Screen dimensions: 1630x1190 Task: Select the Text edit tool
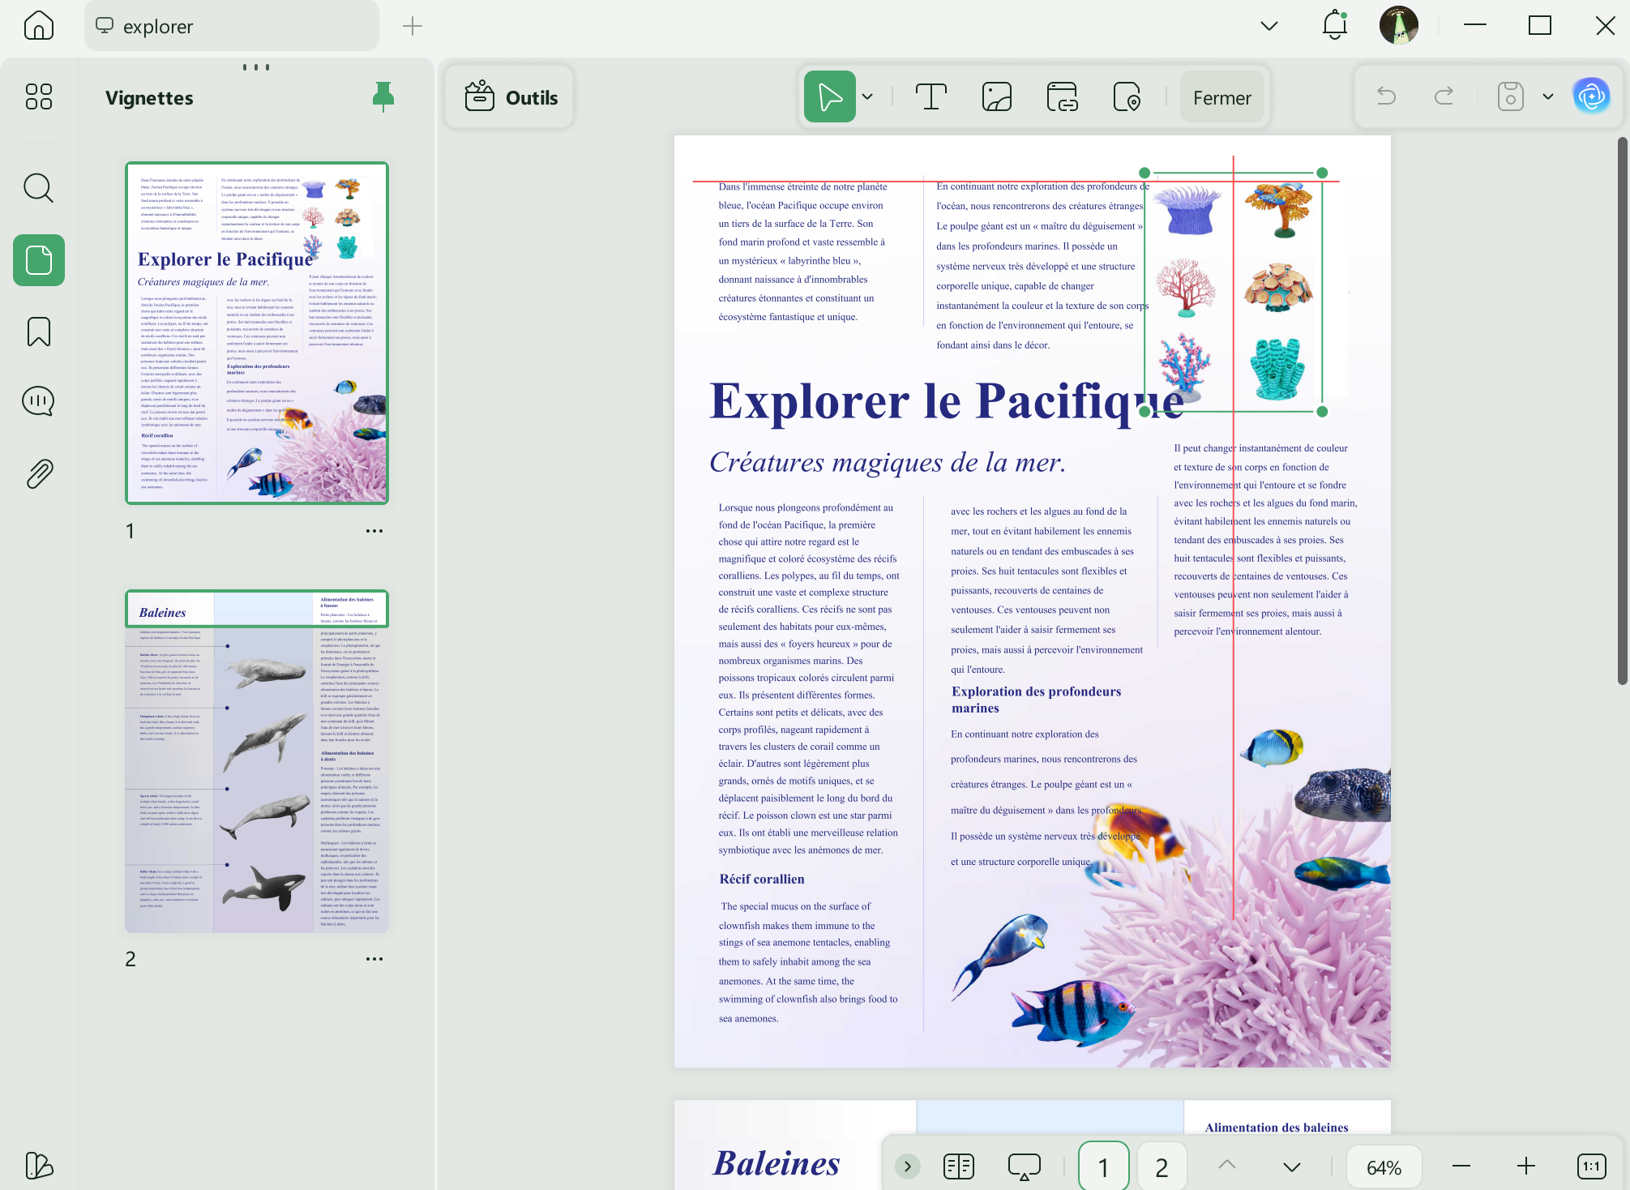931,97
